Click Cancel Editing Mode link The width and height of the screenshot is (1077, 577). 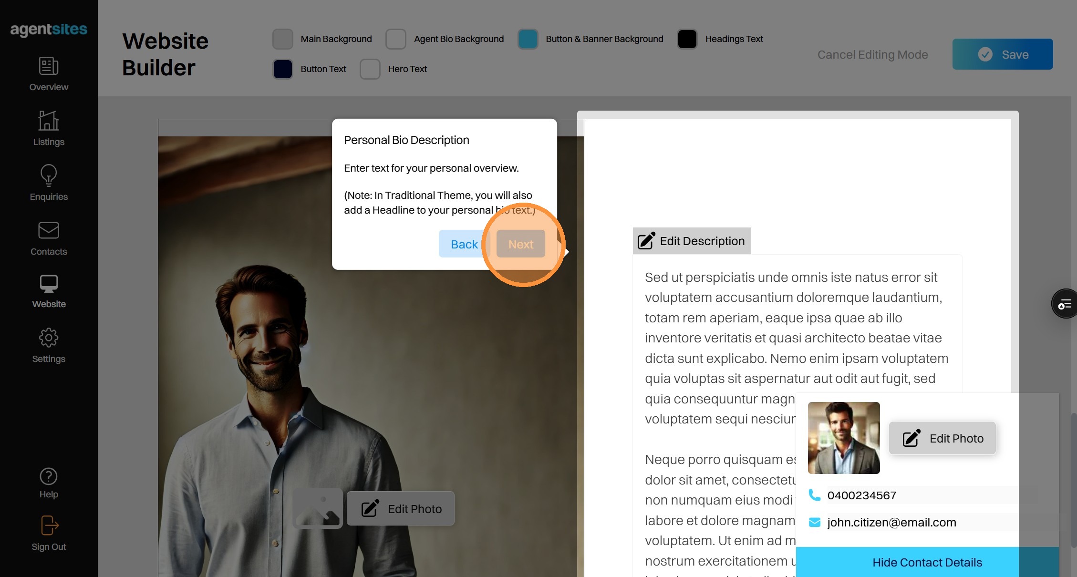point(872,55)
